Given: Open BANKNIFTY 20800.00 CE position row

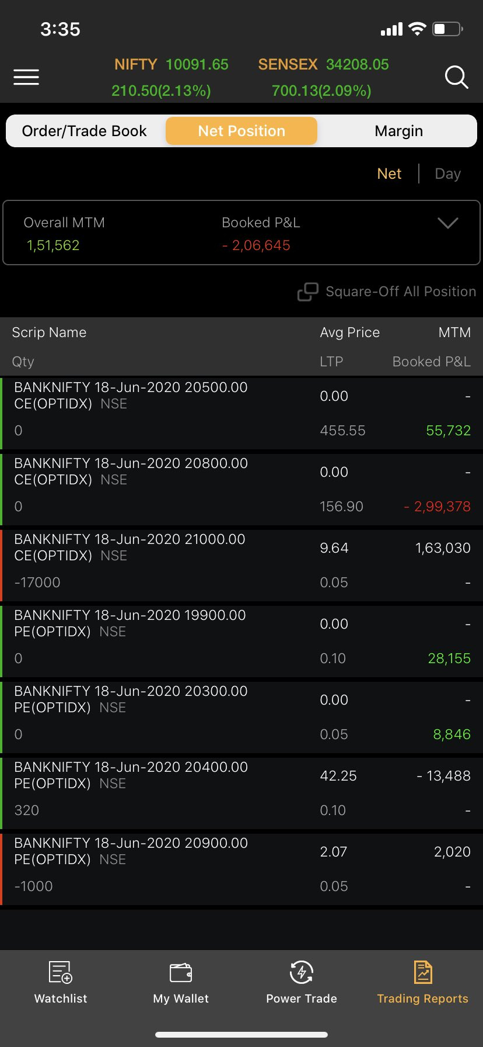Looking at the screenshot, I should 242,488.
